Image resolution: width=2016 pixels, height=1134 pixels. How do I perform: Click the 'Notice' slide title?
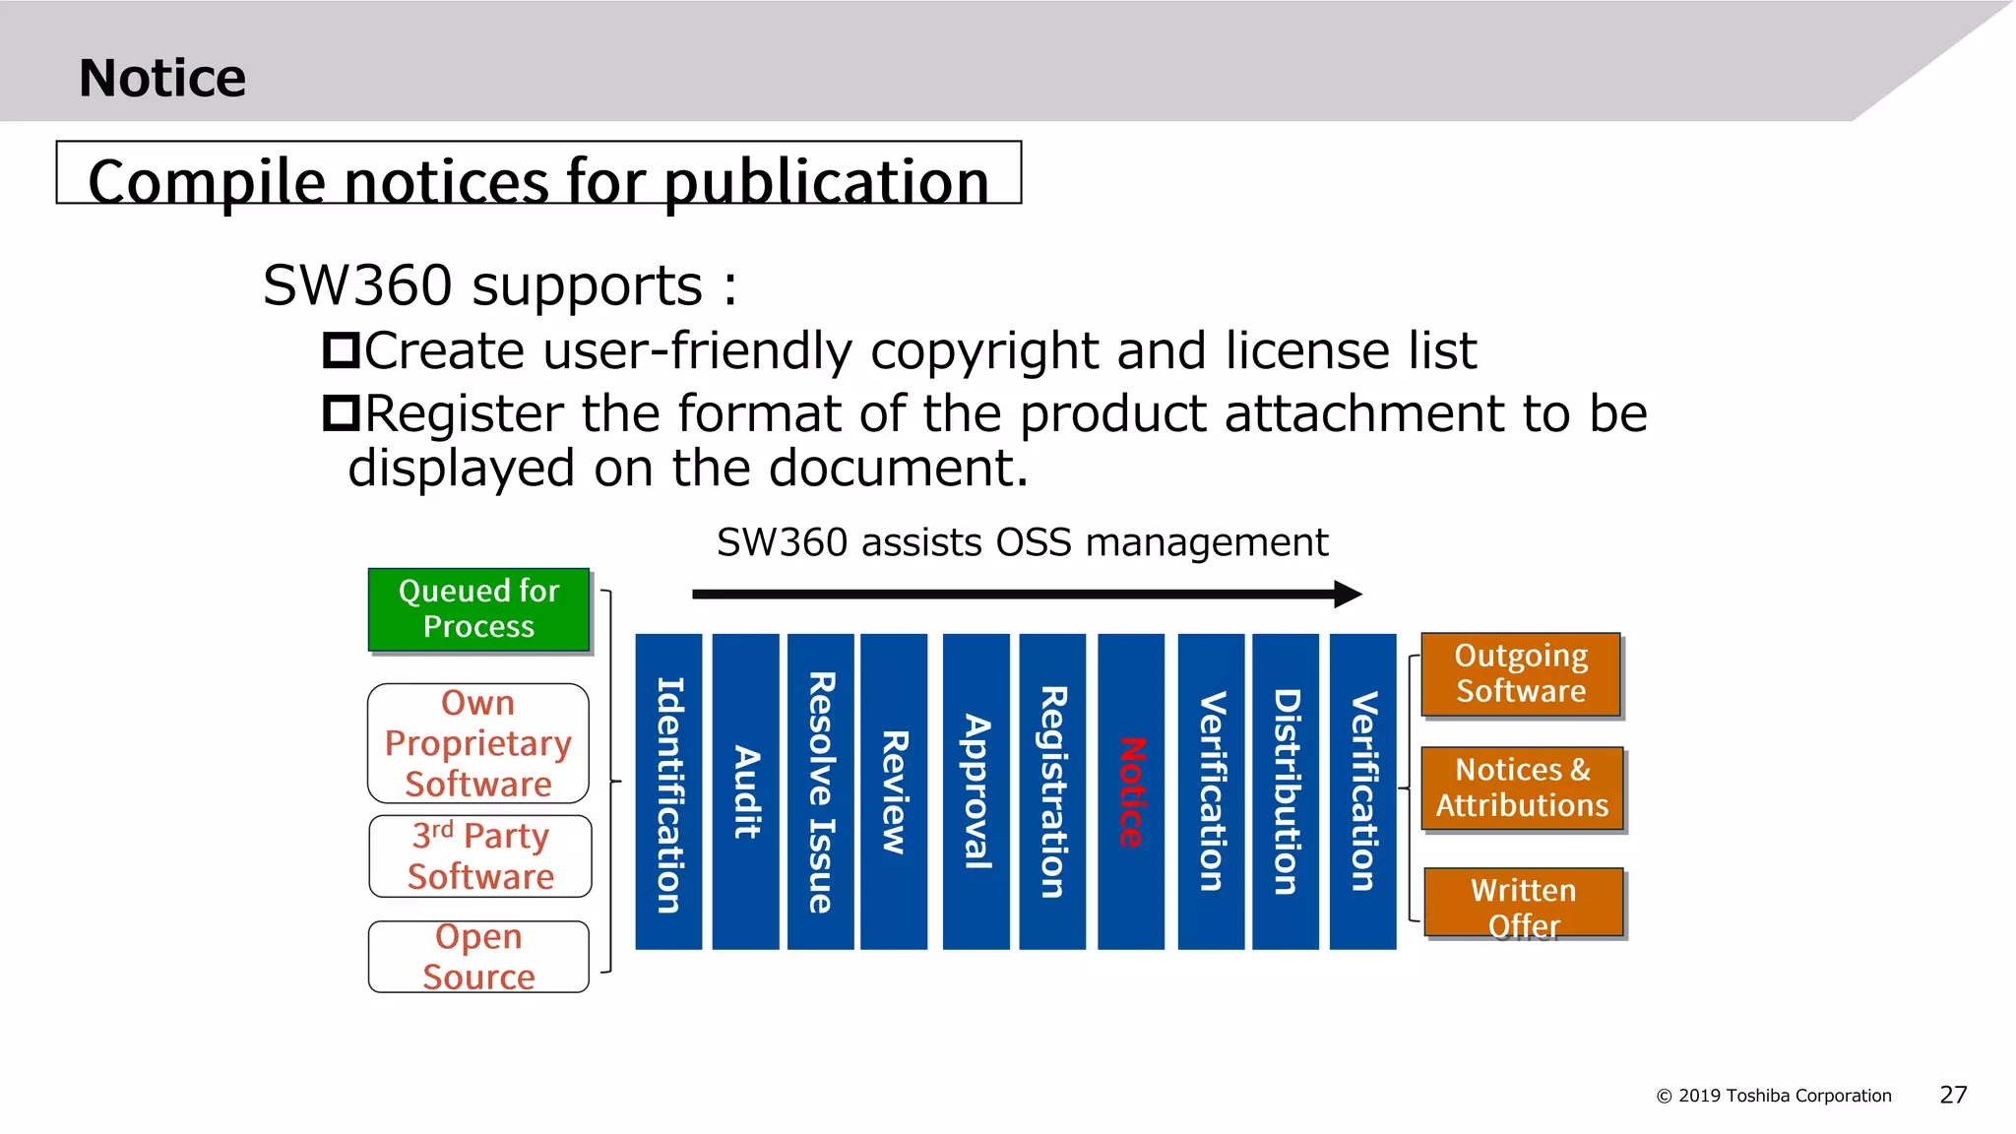(x=162, y=78)
